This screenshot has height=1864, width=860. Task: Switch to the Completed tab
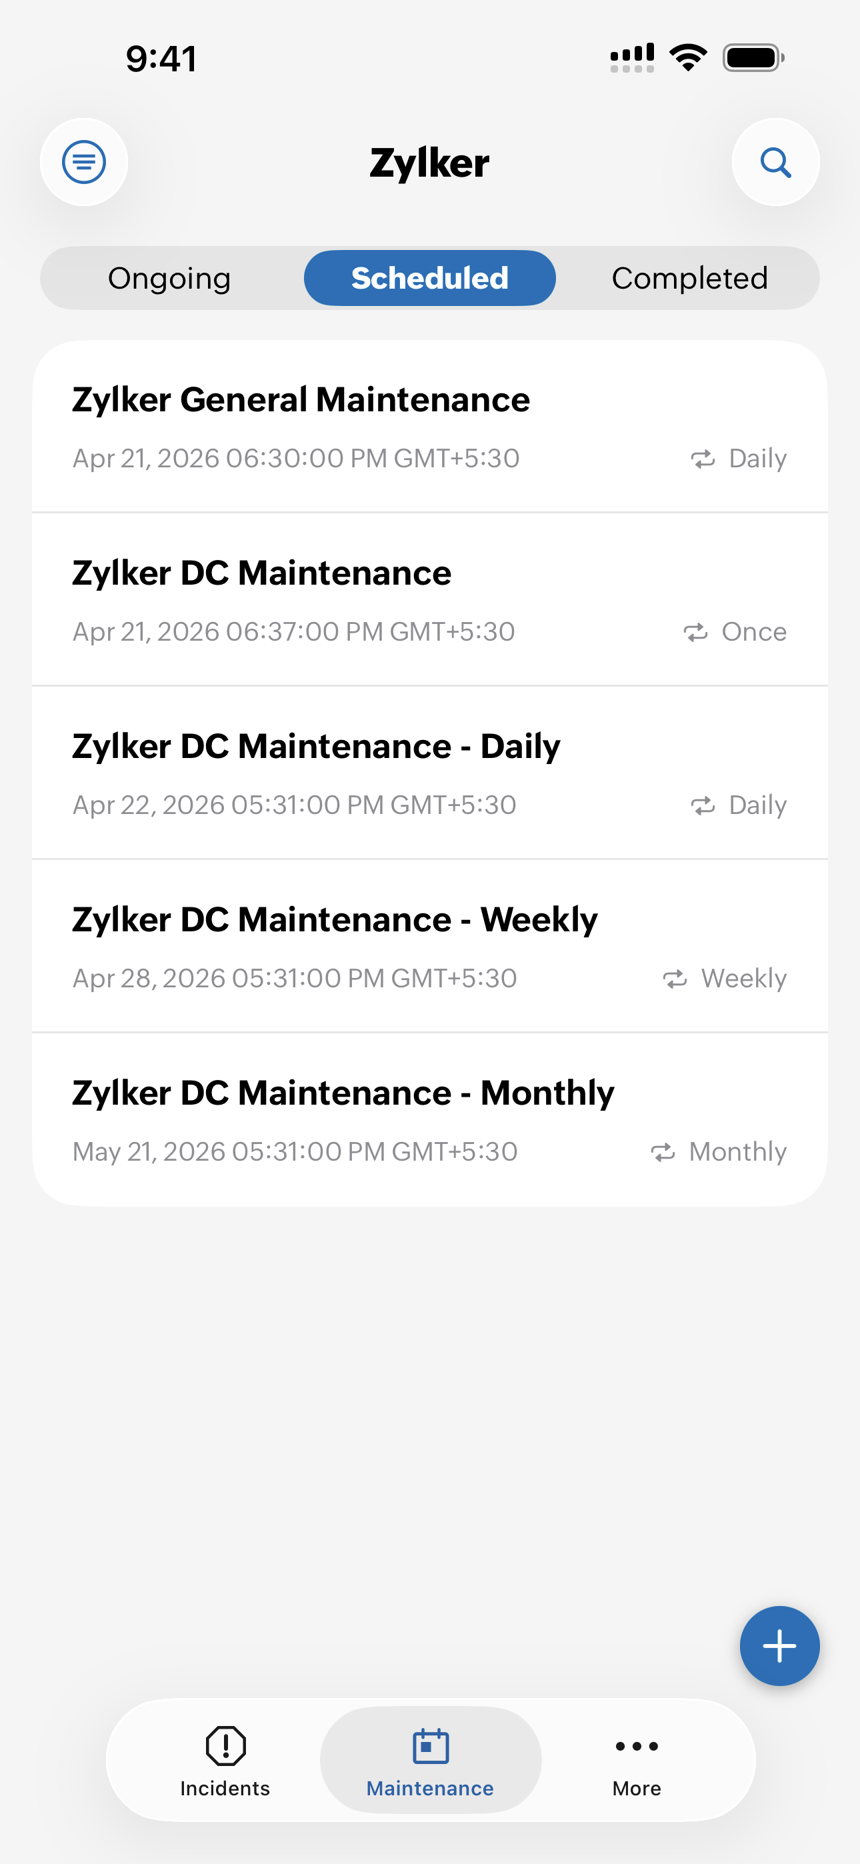(689, 279)
